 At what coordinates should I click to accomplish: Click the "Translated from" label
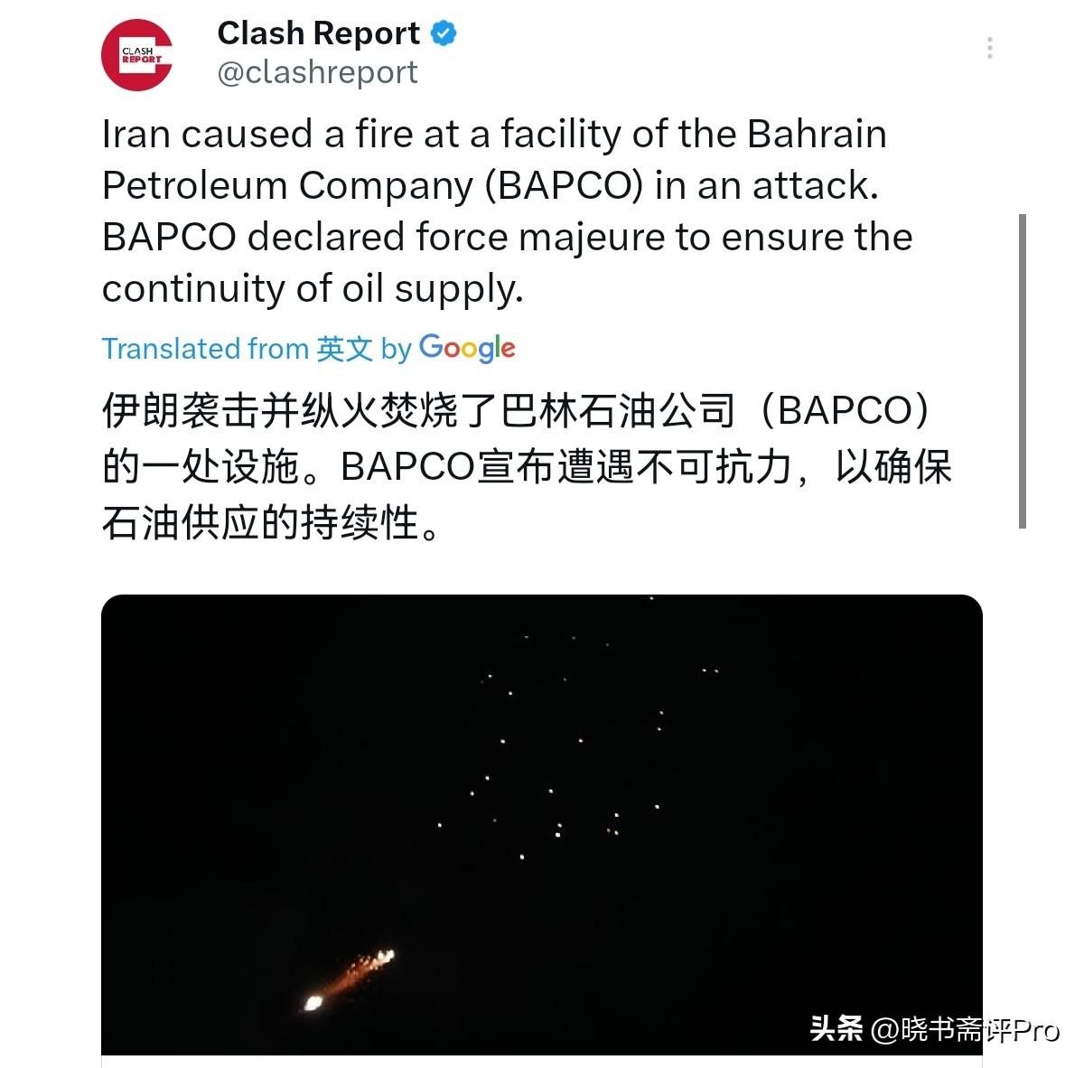205,349
